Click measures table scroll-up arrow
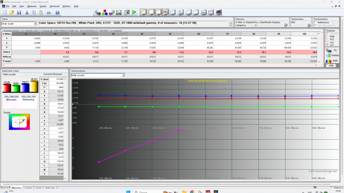Image resolution: width=344 pixels, height=193 pixels. coord(319,33)
